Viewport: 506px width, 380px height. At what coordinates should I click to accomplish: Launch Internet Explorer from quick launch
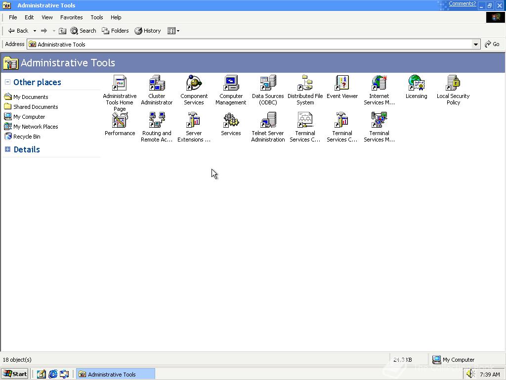53,374
